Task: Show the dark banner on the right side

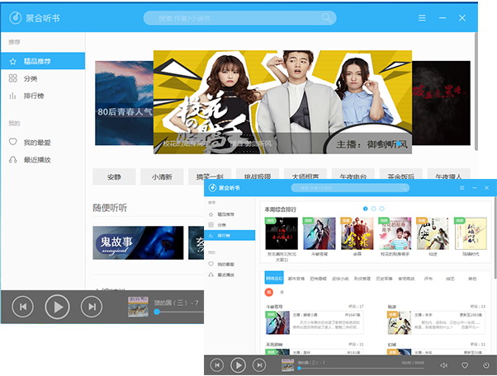Action: point(441,103)
